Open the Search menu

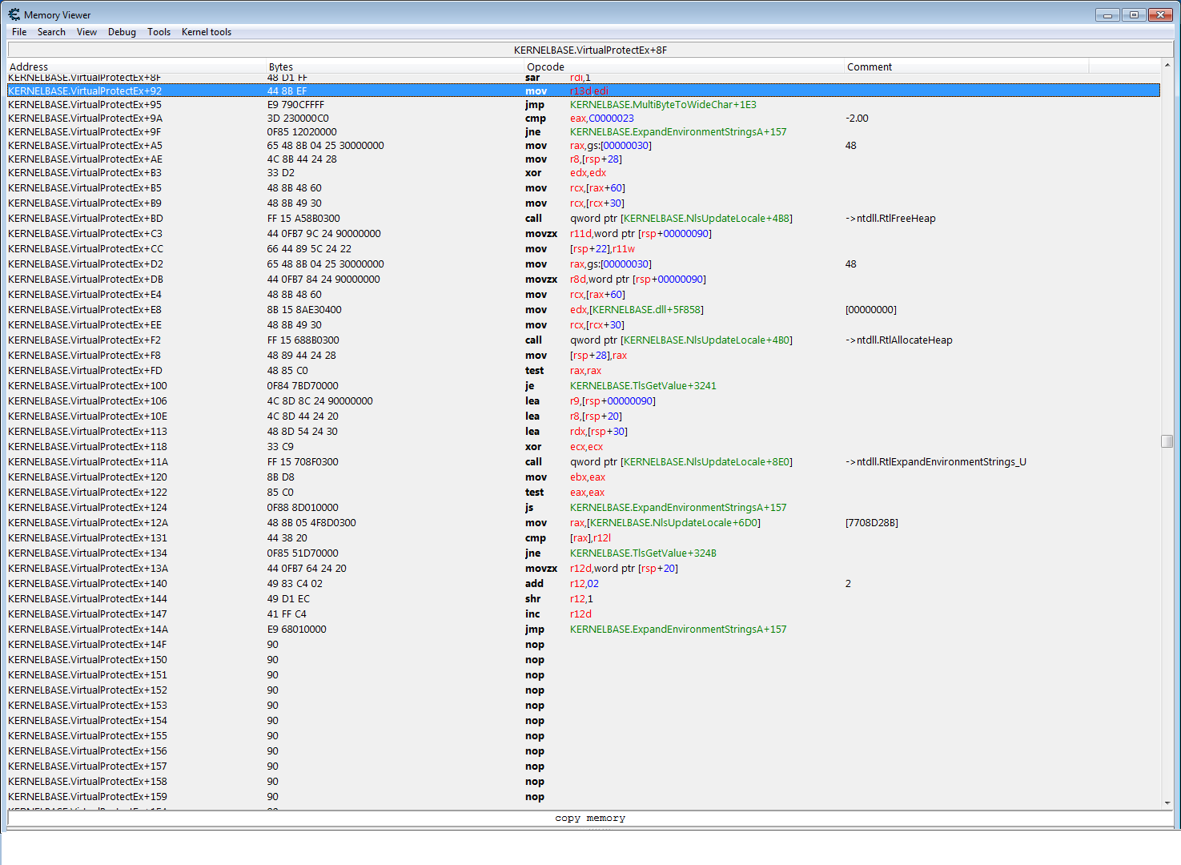[x=51, y=32]
